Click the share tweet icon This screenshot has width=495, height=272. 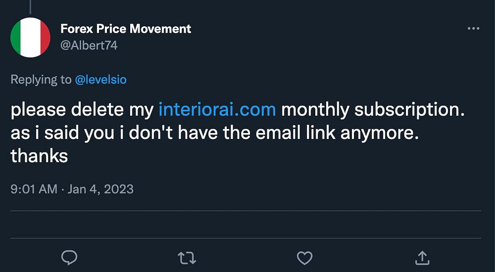[422, 257]
